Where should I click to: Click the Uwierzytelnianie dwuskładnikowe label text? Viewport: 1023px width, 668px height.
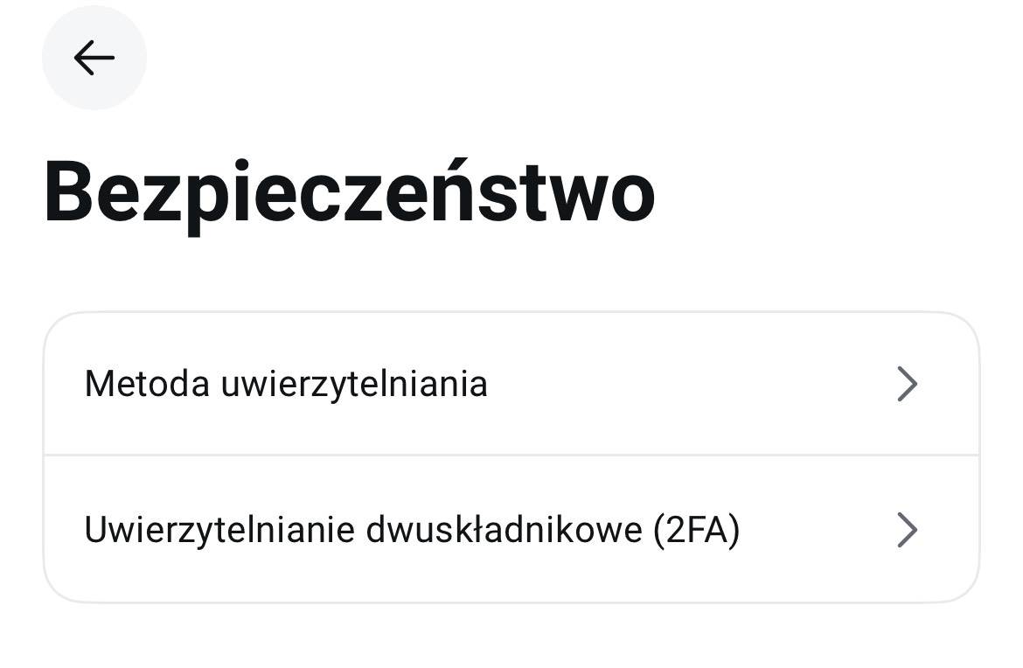(x=364, y=530)
